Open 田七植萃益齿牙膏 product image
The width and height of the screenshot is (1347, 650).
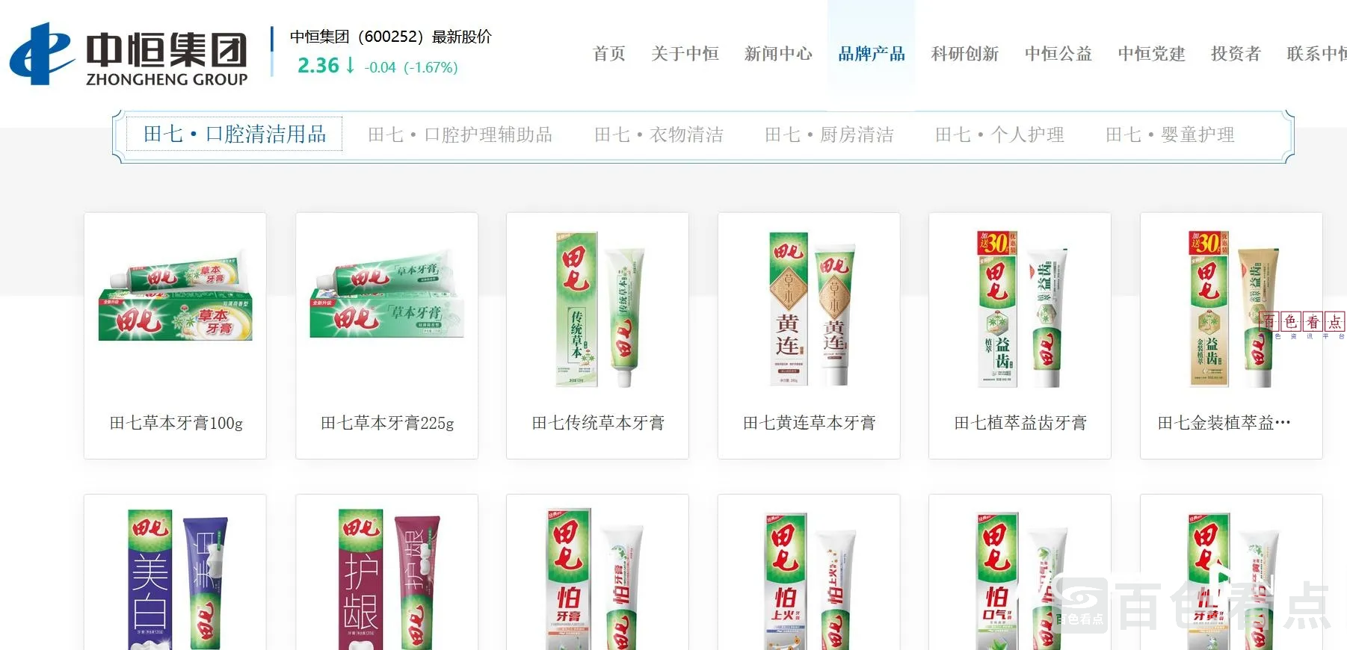tap(1020, 309)
